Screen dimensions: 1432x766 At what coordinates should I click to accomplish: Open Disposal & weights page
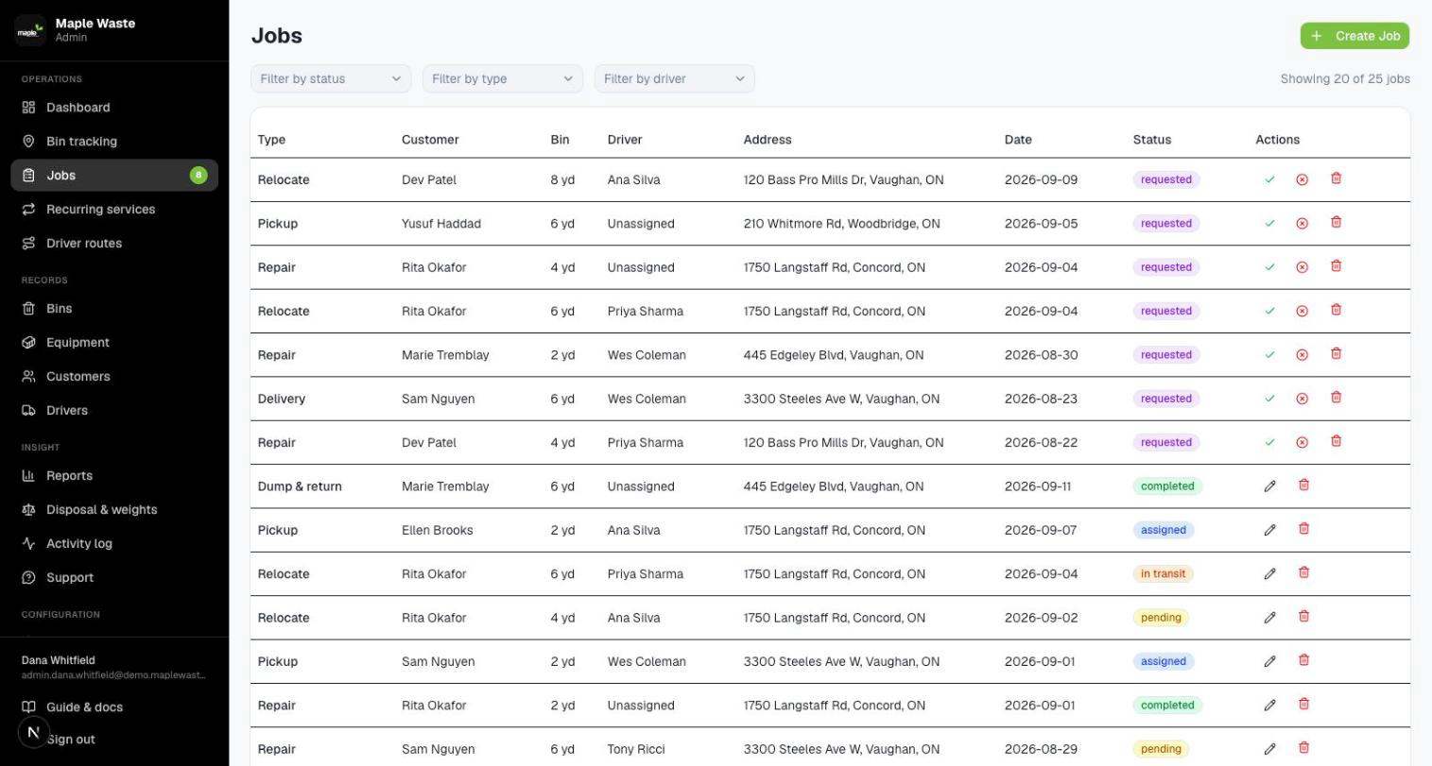114,510
